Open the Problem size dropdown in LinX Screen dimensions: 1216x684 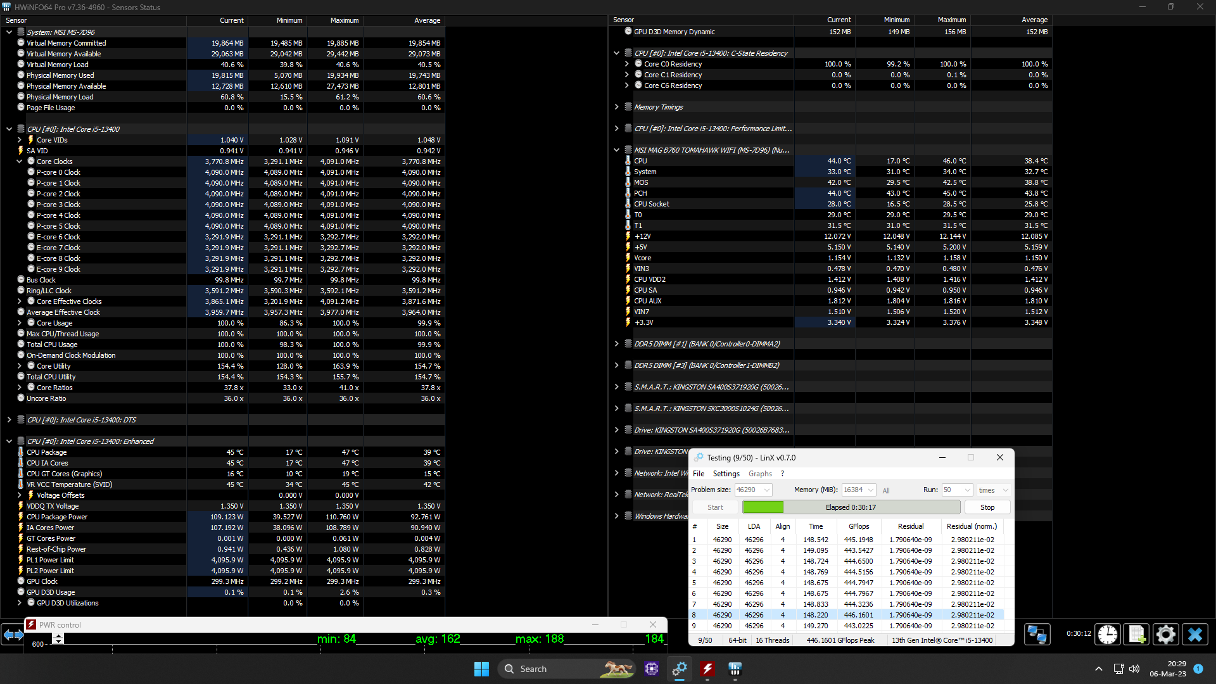click(767, 490)
